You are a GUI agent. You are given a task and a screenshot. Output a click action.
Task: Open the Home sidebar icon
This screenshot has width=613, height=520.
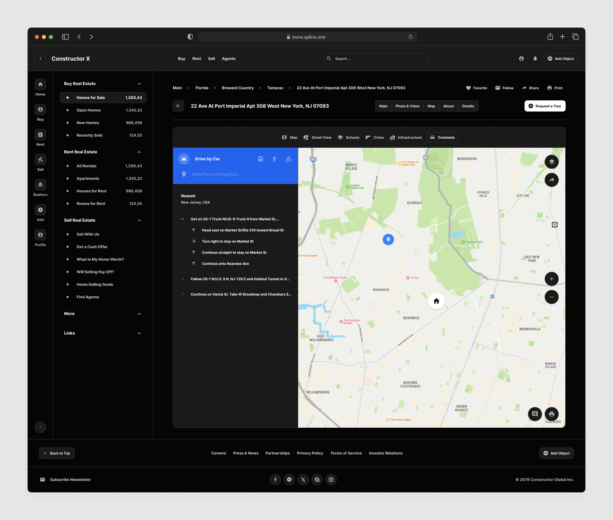click(40, 84)
